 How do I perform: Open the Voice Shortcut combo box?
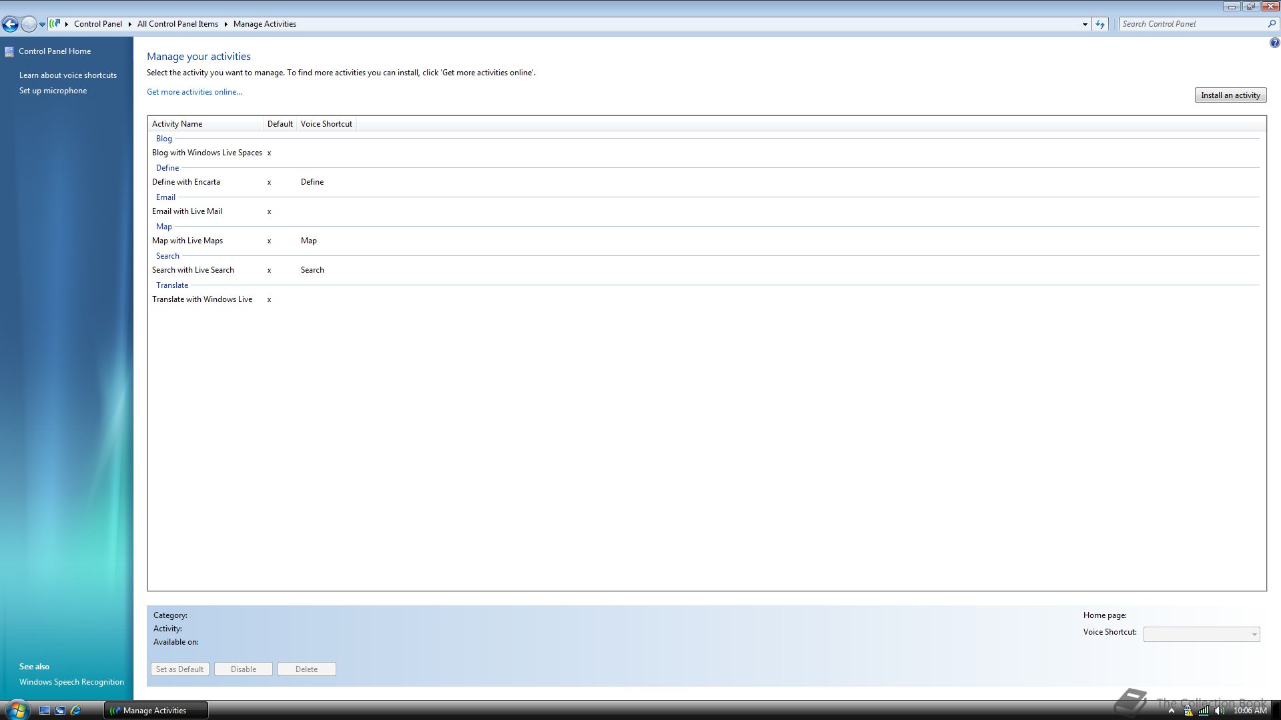pyautogui.click(x=1201, y=634)
